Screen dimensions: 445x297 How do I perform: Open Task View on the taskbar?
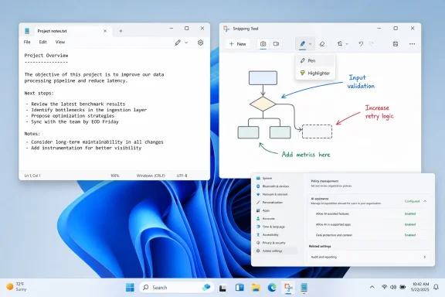[222, 288]
